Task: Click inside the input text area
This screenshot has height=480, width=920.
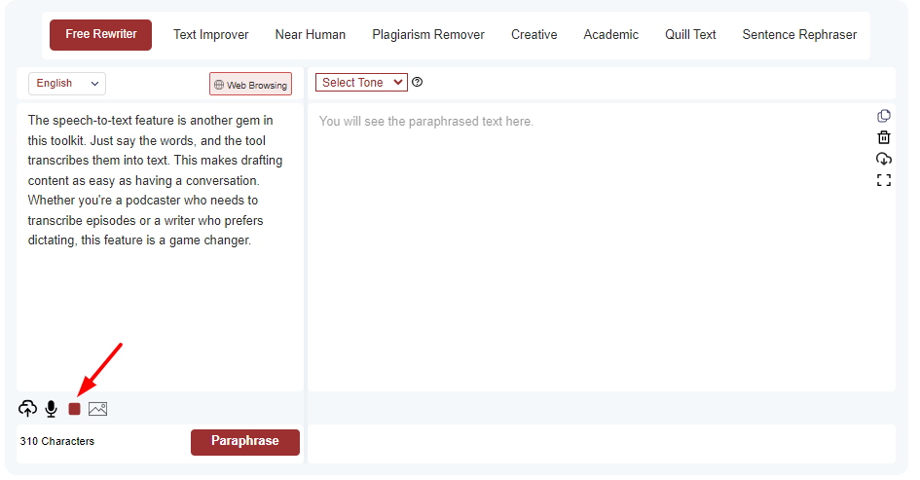Action: tap(161, 247)
